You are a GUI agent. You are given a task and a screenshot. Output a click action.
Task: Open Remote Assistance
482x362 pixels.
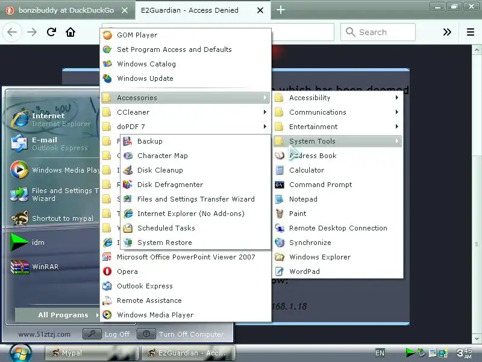tap(186, 300)
